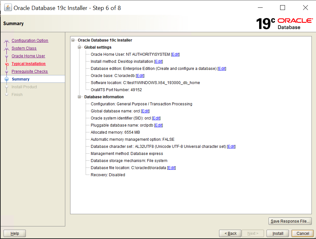The height and width of the screenshot is (239, 316).
Task: Select the Recovery: Disabled row
Action: [108, 175]
